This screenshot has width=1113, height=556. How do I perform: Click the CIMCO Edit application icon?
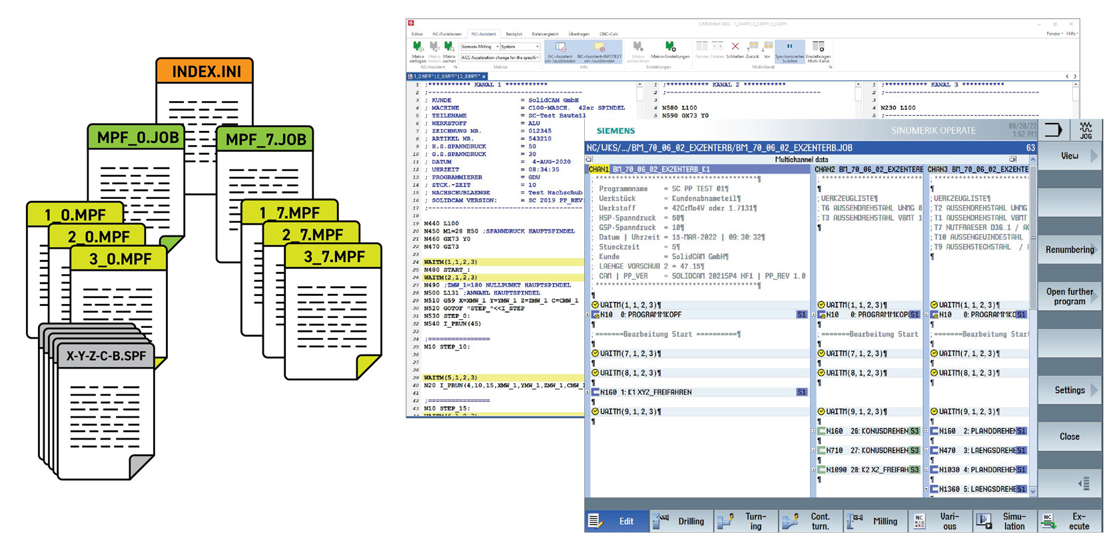[412, 23]
